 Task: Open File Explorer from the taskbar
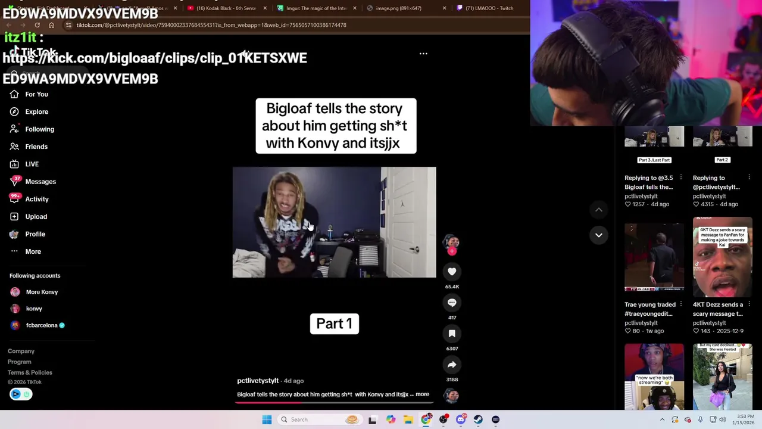pos(408,419)
